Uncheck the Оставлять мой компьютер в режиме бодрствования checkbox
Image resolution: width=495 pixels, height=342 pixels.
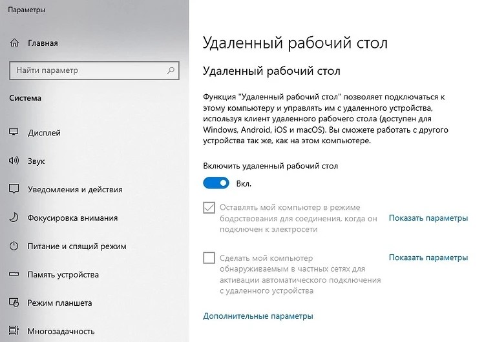point(209,208)
